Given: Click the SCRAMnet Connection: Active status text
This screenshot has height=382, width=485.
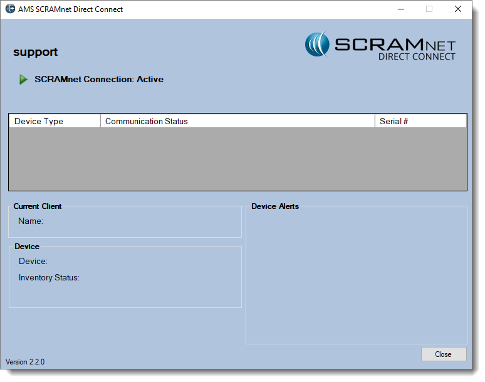Looking at the screenshot, I should (99, 80).
